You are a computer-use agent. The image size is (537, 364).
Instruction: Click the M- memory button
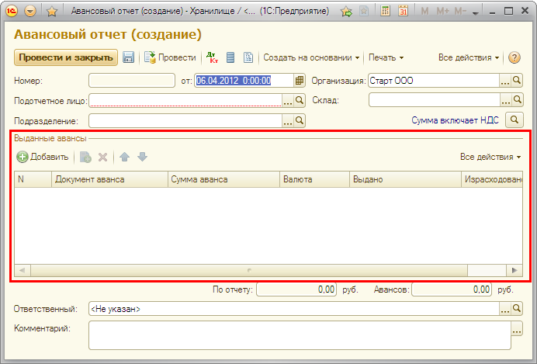click(460, 12)
